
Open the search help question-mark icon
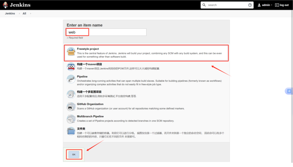[x=250, y=5]
